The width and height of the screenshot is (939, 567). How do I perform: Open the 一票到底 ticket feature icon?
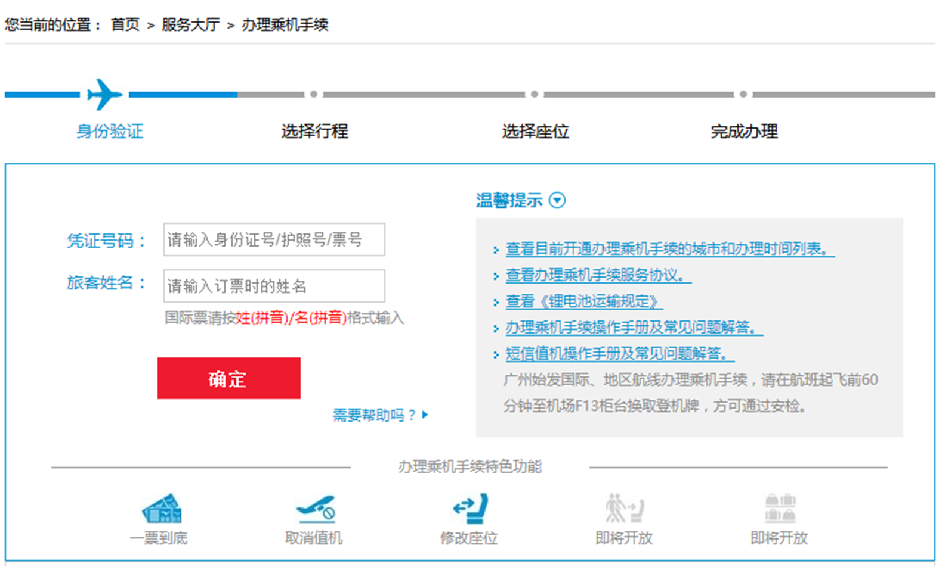161,508
